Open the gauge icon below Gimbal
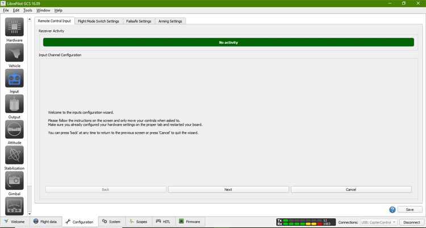 [14, 206]
